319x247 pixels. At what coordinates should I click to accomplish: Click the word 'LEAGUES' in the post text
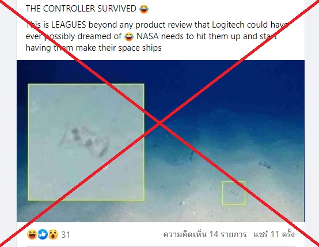(69, 25)
